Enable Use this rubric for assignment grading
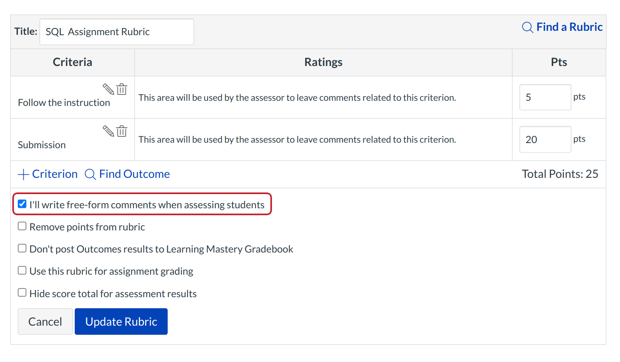 click(22, 270)
